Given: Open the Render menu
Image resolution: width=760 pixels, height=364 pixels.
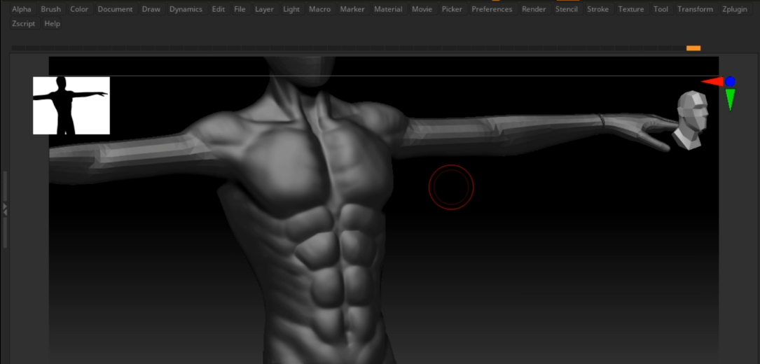Looking at the screenshot, I should pos(534,9).
